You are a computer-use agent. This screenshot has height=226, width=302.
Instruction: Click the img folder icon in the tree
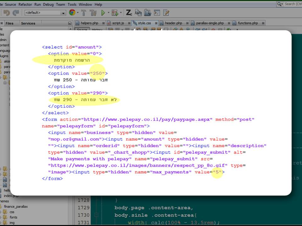coord(5,223)
